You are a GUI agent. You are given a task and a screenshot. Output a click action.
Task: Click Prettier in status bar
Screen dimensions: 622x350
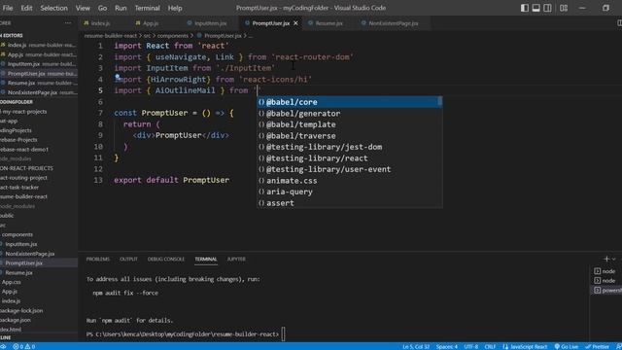pyautogui.click(x=597, y=346)
